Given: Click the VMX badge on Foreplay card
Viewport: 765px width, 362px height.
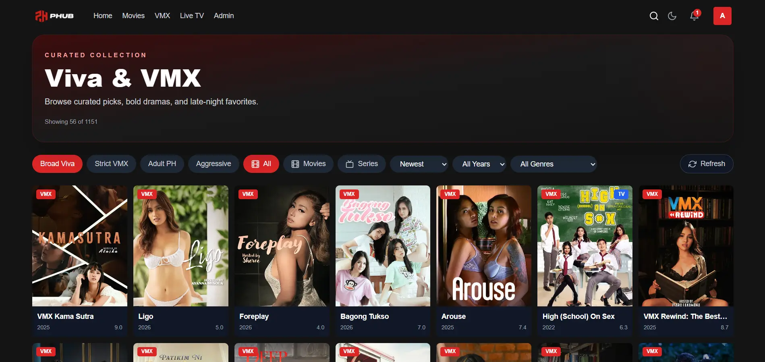Looking at the screenshot, I should (248, 194).
